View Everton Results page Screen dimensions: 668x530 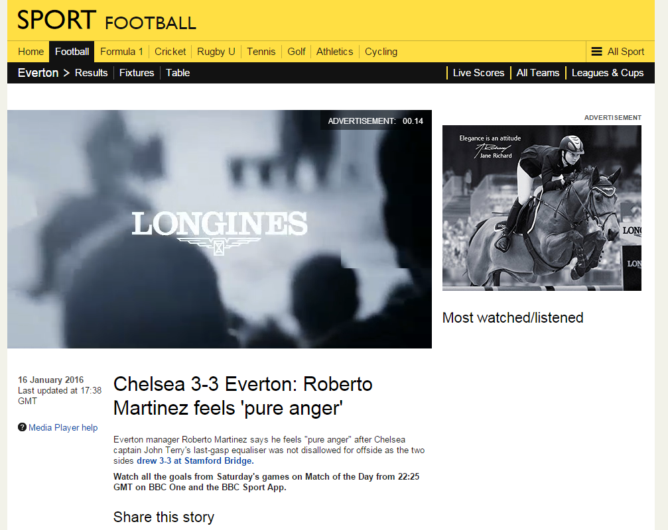click(91, 73)
